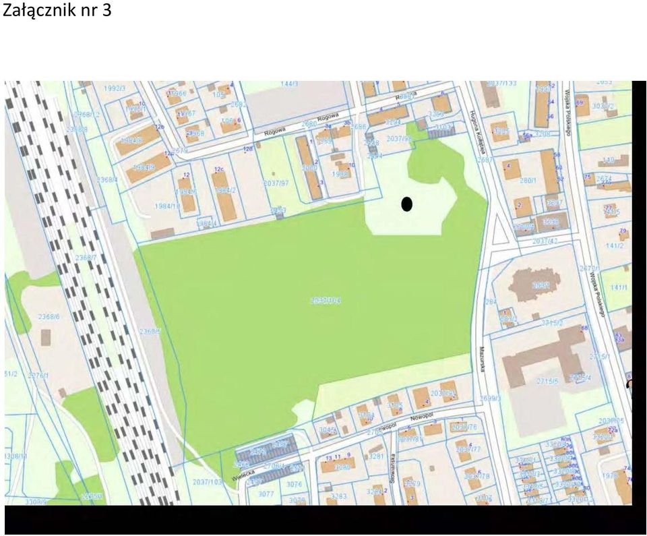
Task: Click building number 12b
Action: coord(159,127)
